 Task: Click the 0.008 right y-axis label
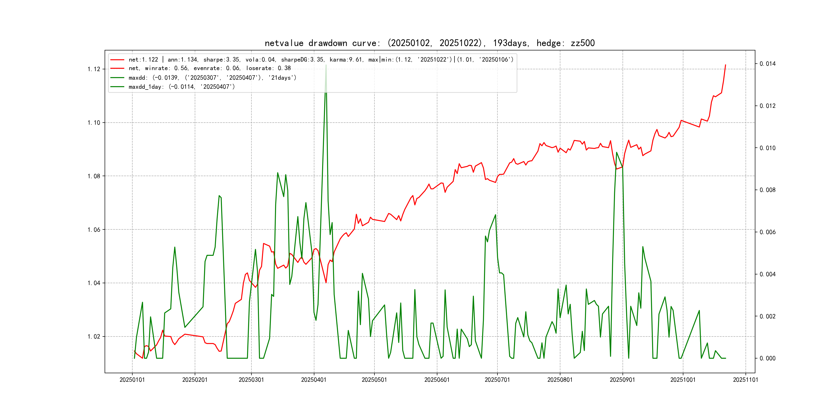[768, 190]
